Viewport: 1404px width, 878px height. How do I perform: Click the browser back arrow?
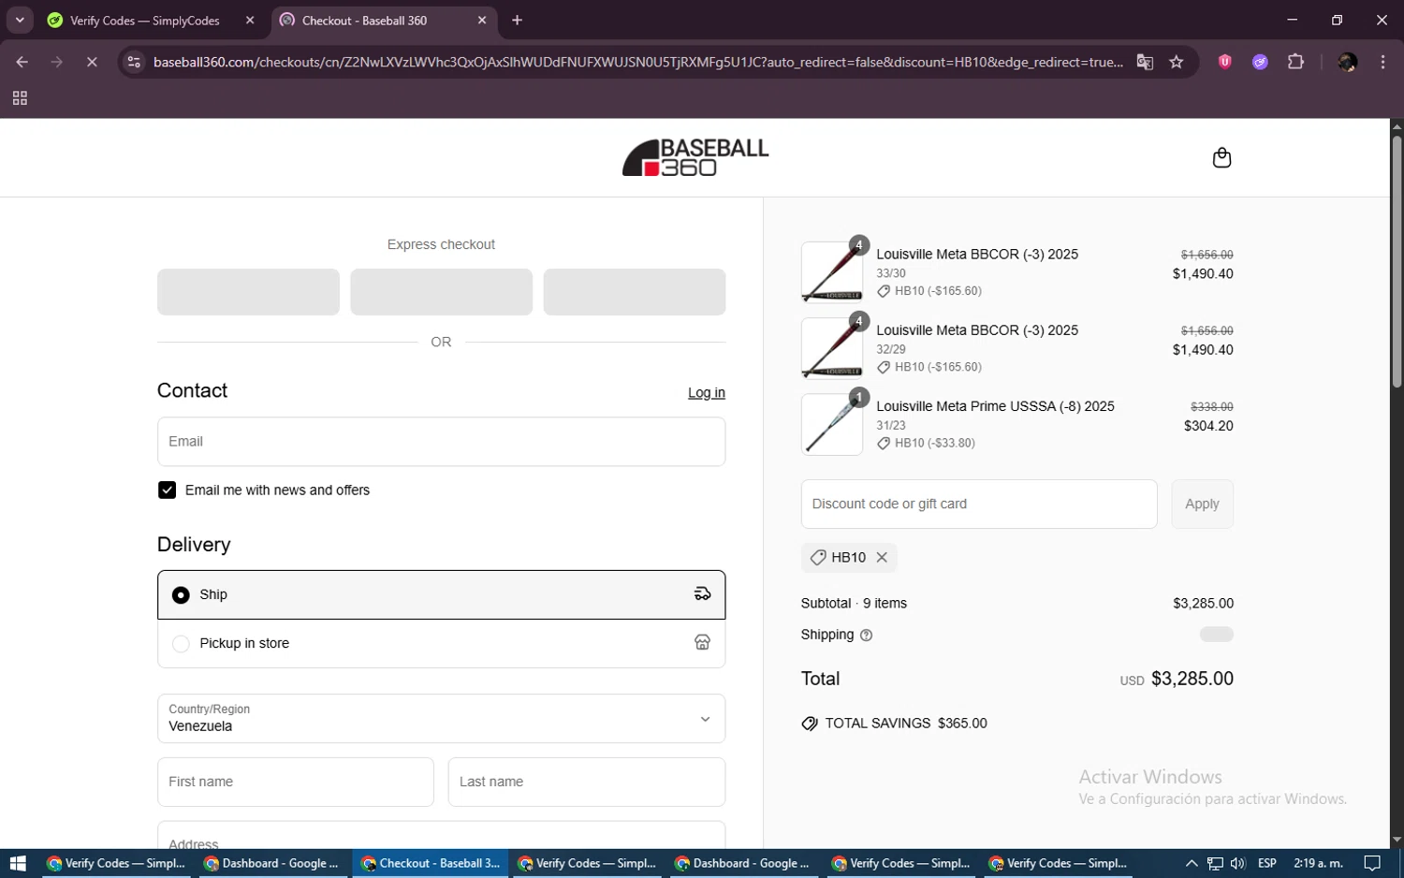pyautogui.click(x=22, y=62)
